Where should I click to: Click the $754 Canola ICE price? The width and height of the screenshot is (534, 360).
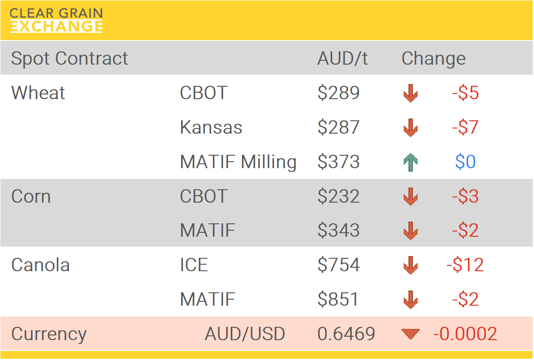click(x=339, y=265)
